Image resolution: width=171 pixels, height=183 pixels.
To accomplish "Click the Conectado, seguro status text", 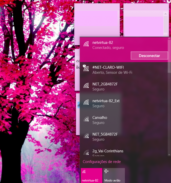I will 108,48.
